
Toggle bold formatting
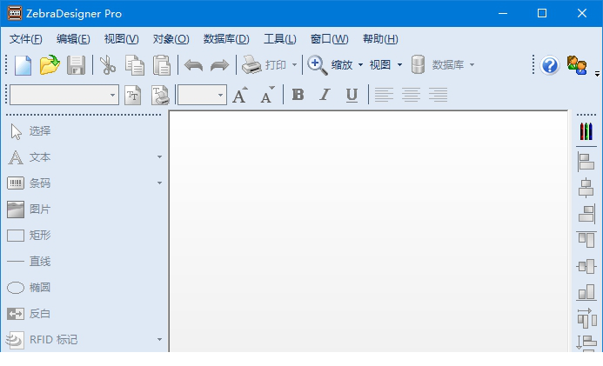pos(298,95)
